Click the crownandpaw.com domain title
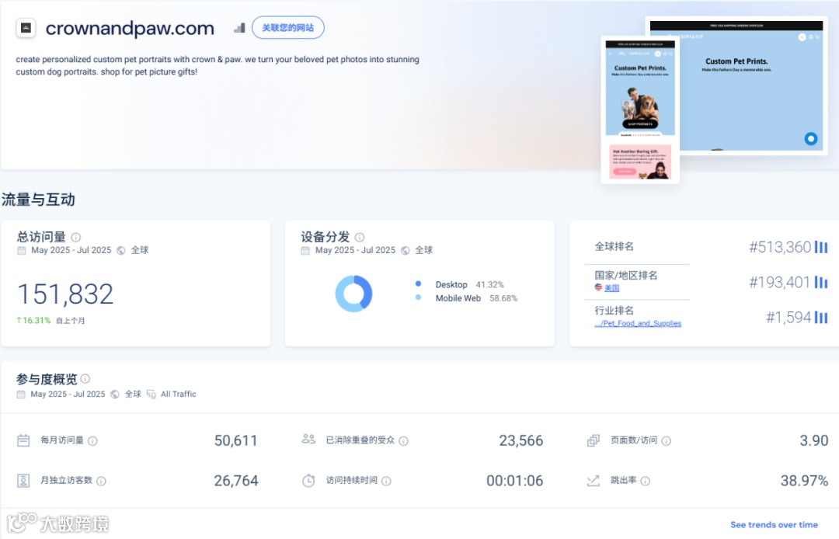Image resolution: width=839 pixels, height=539 pixels. pyautogui.click(x=130, y=28)
